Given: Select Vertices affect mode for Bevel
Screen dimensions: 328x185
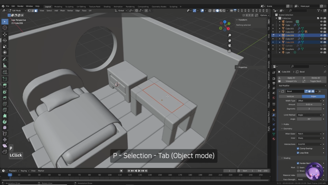Looking at the screenshot, I should coord(290,96).
